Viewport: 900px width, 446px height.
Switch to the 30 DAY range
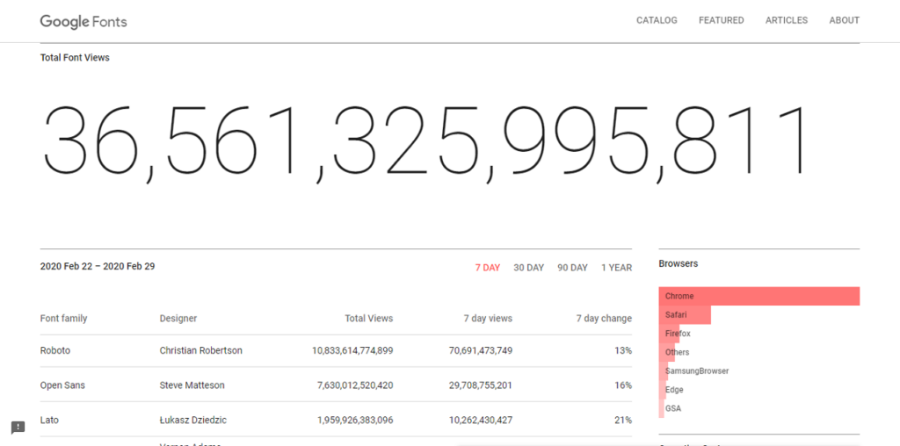tap(528, 268)
